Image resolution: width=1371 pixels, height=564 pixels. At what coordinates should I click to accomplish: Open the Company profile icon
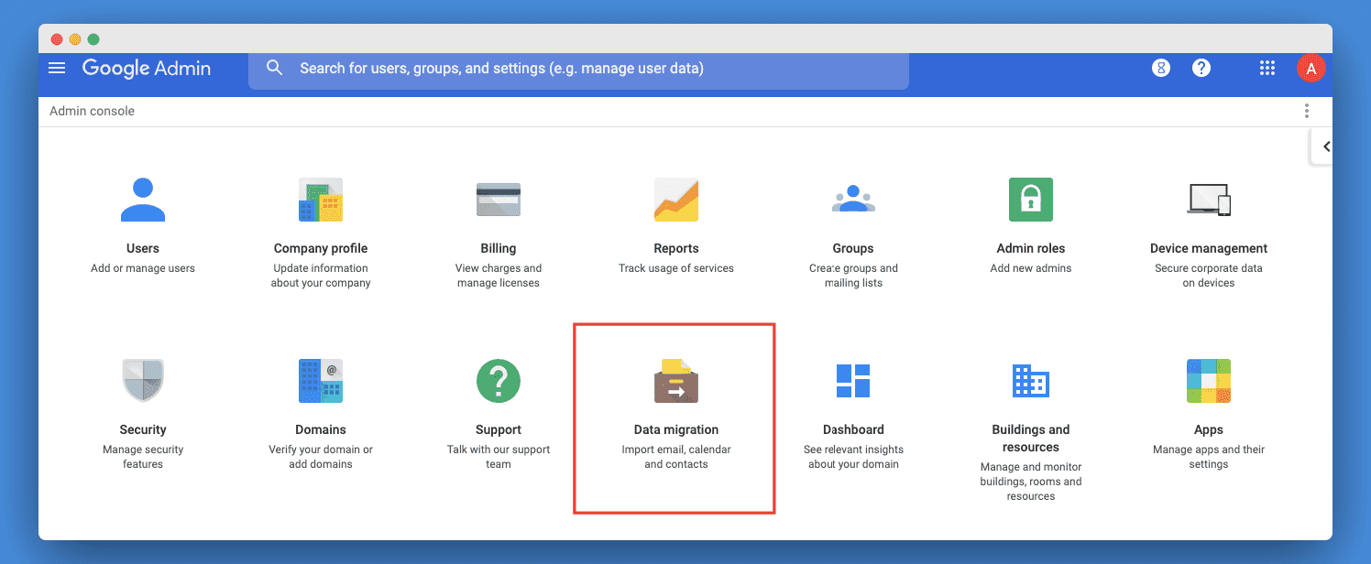coord(320,200)
